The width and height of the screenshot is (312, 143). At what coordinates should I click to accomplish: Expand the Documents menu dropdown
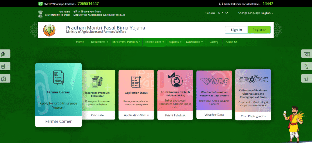(99, 42)
